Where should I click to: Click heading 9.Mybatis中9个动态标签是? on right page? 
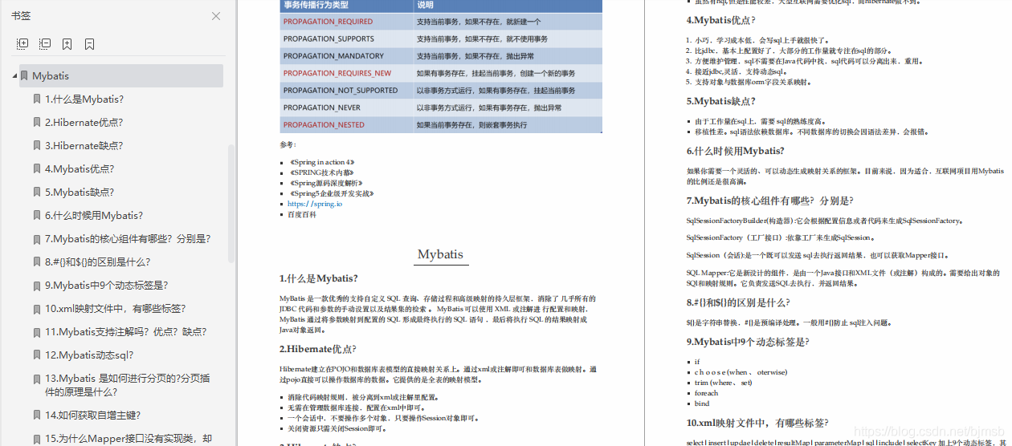pos(749,342)
